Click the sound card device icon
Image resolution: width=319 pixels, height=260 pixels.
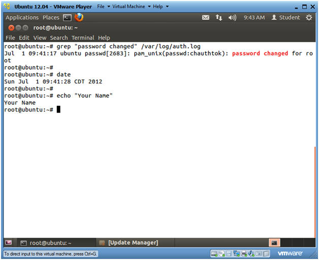[x=251, y=254]
